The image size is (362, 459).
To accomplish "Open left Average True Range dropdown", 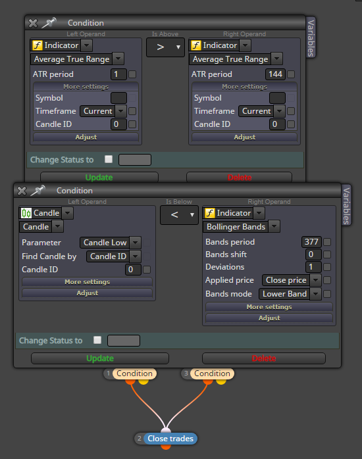I will coord(118,59).
